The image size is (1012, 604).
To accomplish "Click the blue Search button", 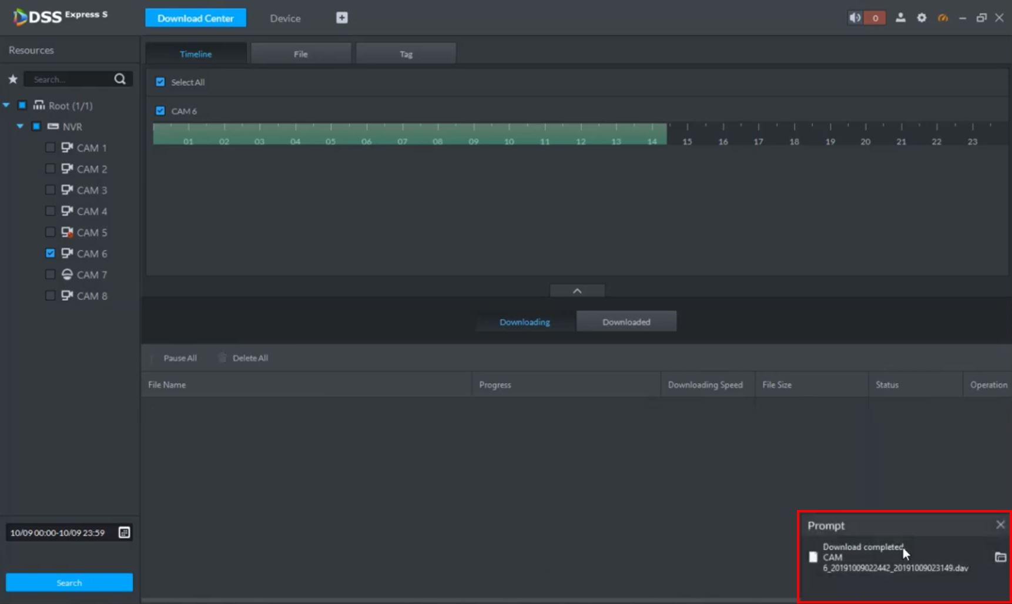I will (69, 582).
